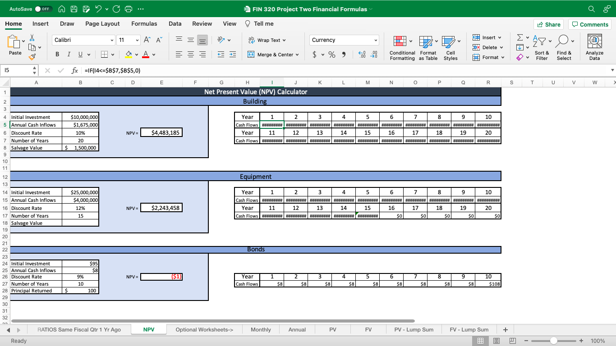Click the Home icon in title bar
This screenshot has width=616, height=346.
point(62,9)
